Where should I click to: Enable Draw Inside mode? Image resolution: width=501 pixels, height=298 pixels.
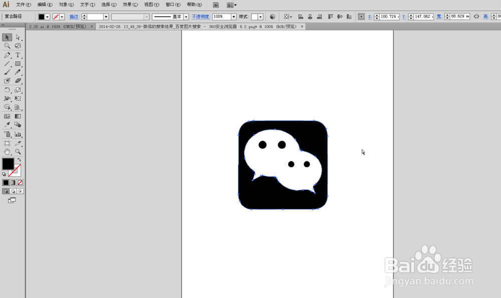point(20,191)
